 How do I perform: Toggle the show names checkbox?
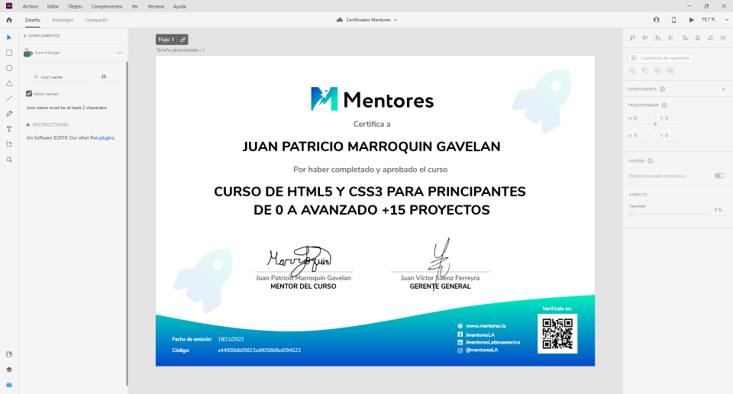pos(29,93)
